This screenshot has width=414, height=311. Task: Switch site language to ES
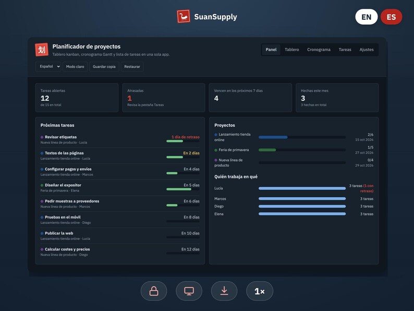point(391,17)
